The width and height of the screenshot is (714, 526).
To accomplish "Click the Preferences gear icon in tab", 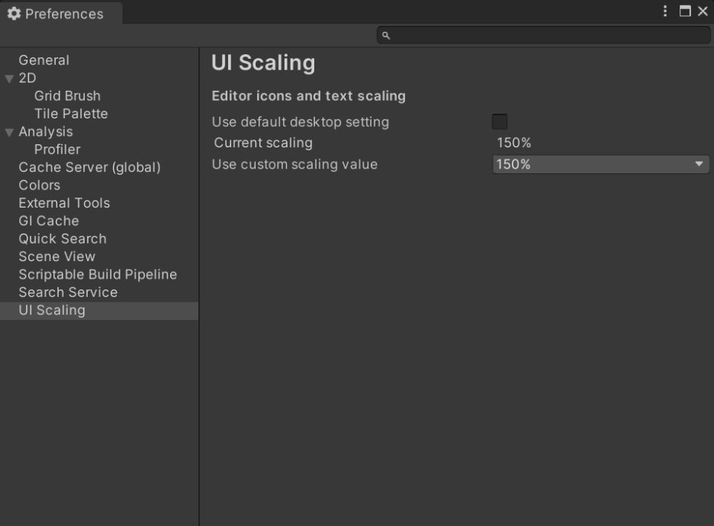I will click(x=14, y=14).
